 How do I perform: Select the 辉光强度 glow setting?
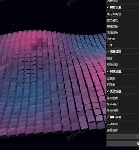pyautogui.click(x=122, y=98)
